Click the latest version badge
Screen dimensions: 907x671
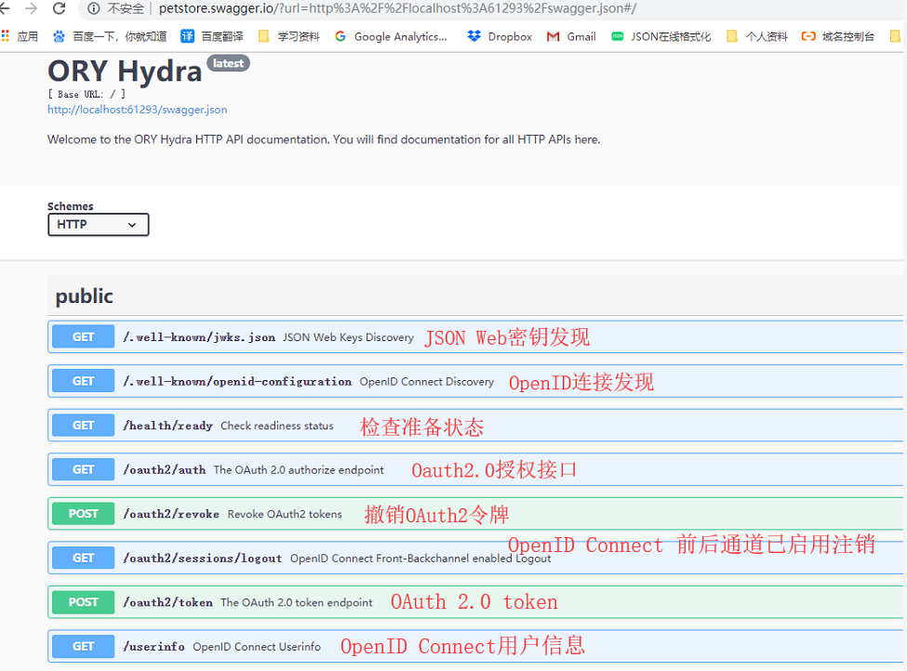coord(229,63)
